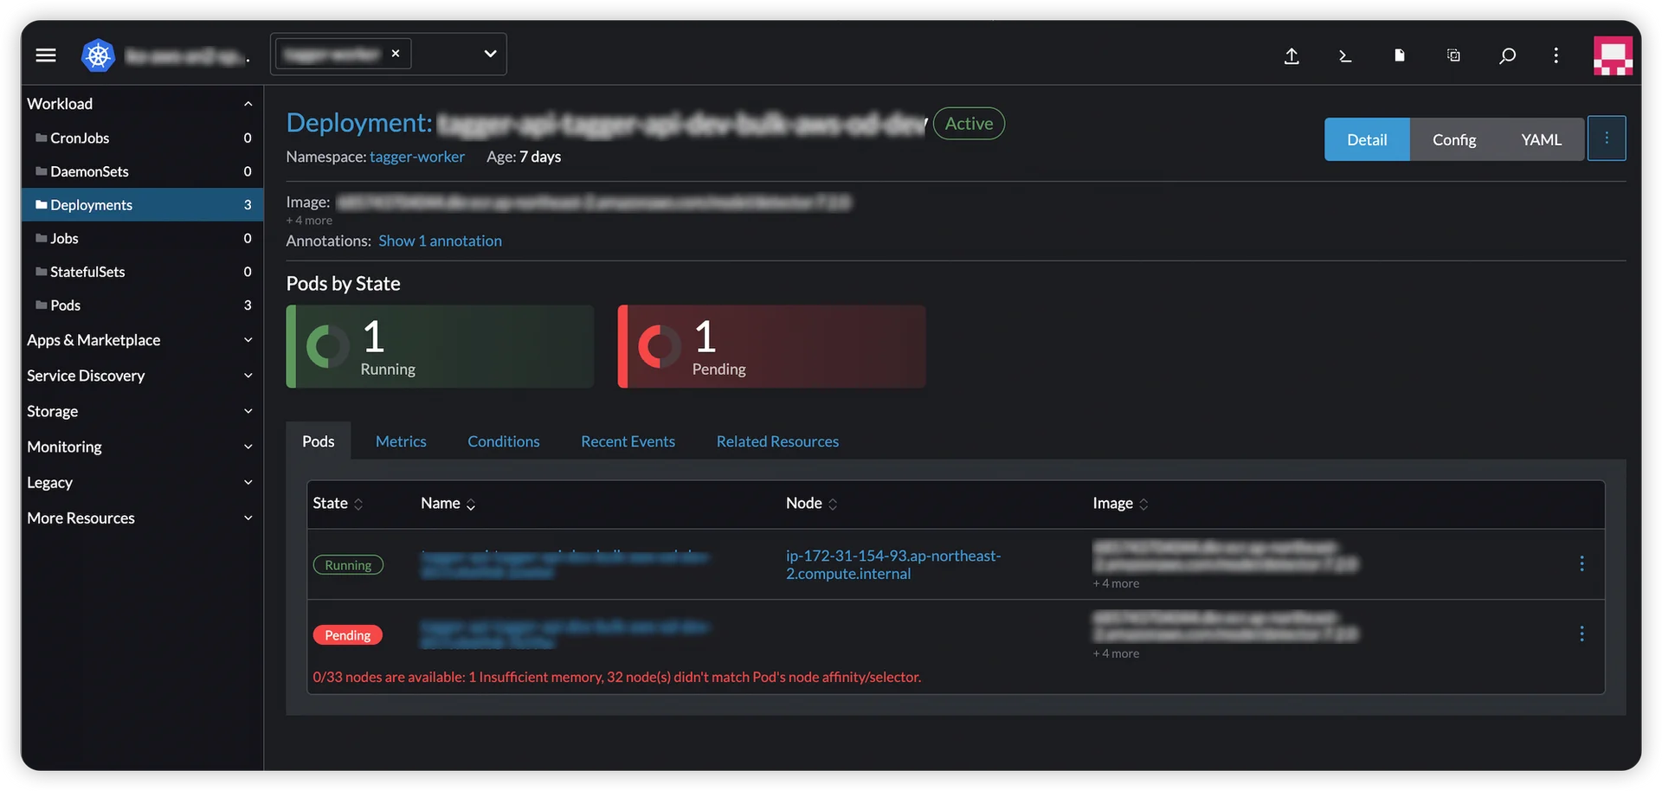Click Show 1 annotation link
Image resolution: width=1662 pixels, height=791 pixels.
440,241
